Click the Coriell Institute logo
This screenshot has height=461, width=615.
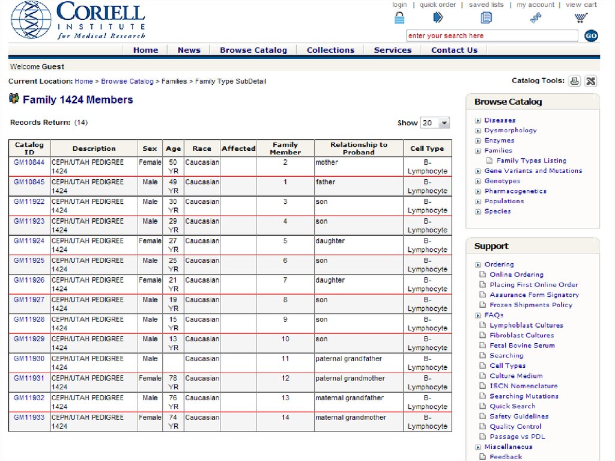pos(78,20)
